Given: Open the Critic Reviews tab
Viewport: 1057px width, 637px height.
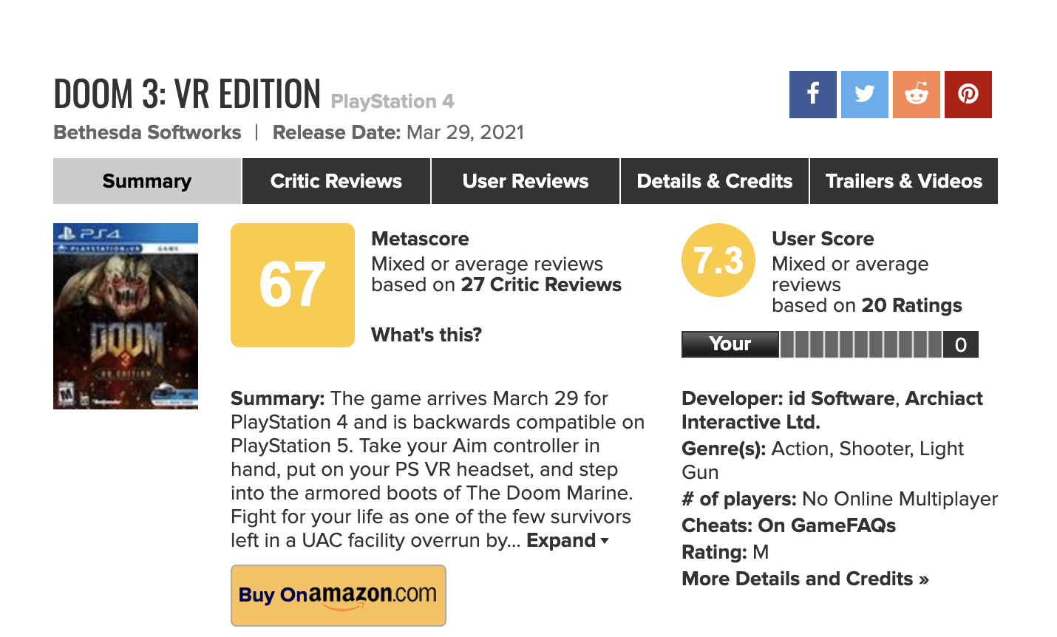Looking at the screenshot, I should (x=336, y=181).
